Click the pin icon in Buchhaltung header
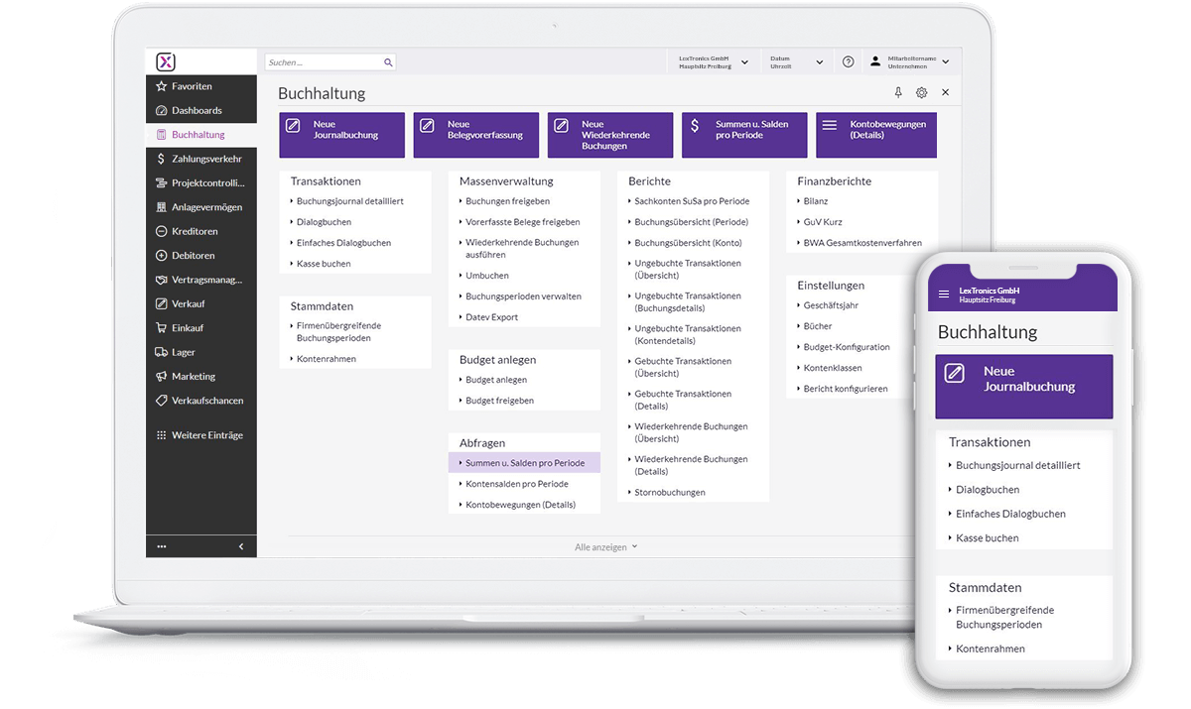Image resolution: width=1191 pixels, height=709 pixels. (x=898, y=92)
